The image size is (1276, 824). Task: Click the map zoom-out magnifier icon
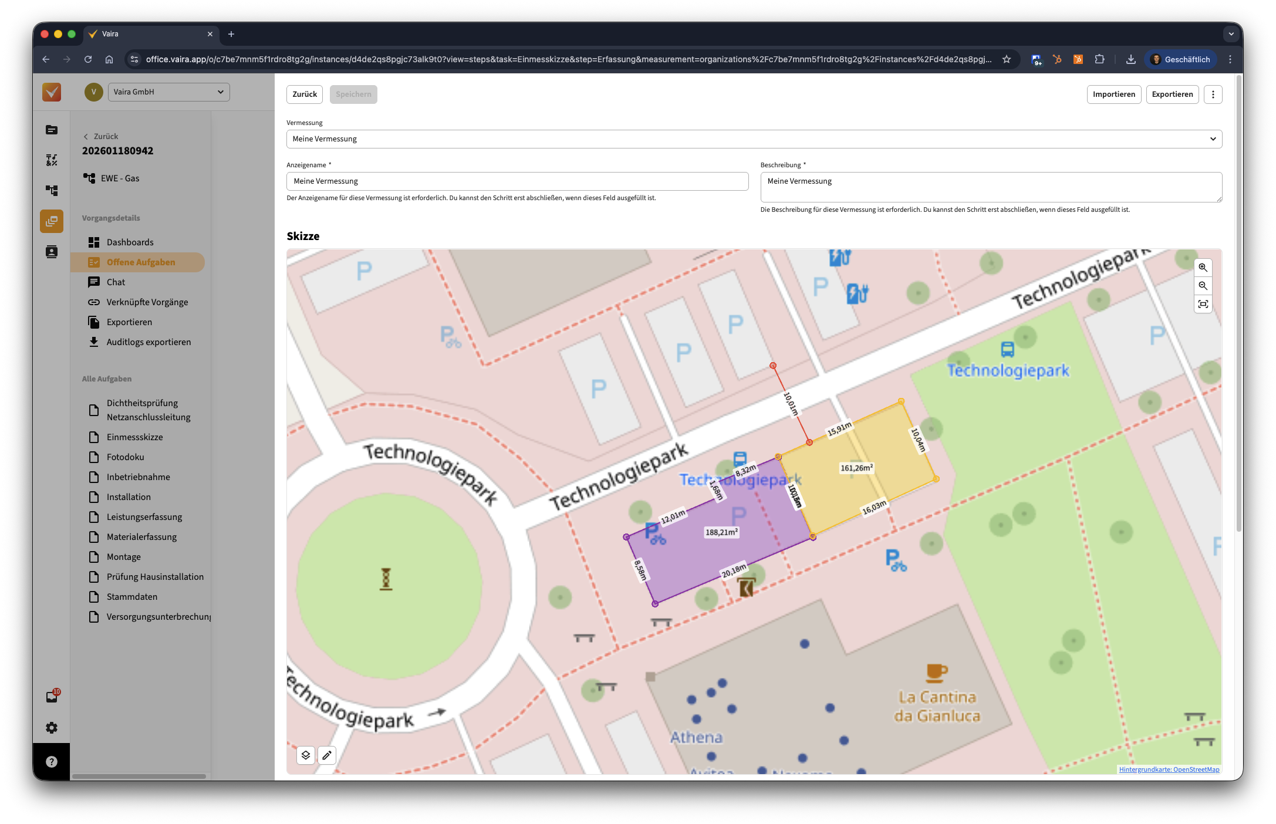(1203, 286)
